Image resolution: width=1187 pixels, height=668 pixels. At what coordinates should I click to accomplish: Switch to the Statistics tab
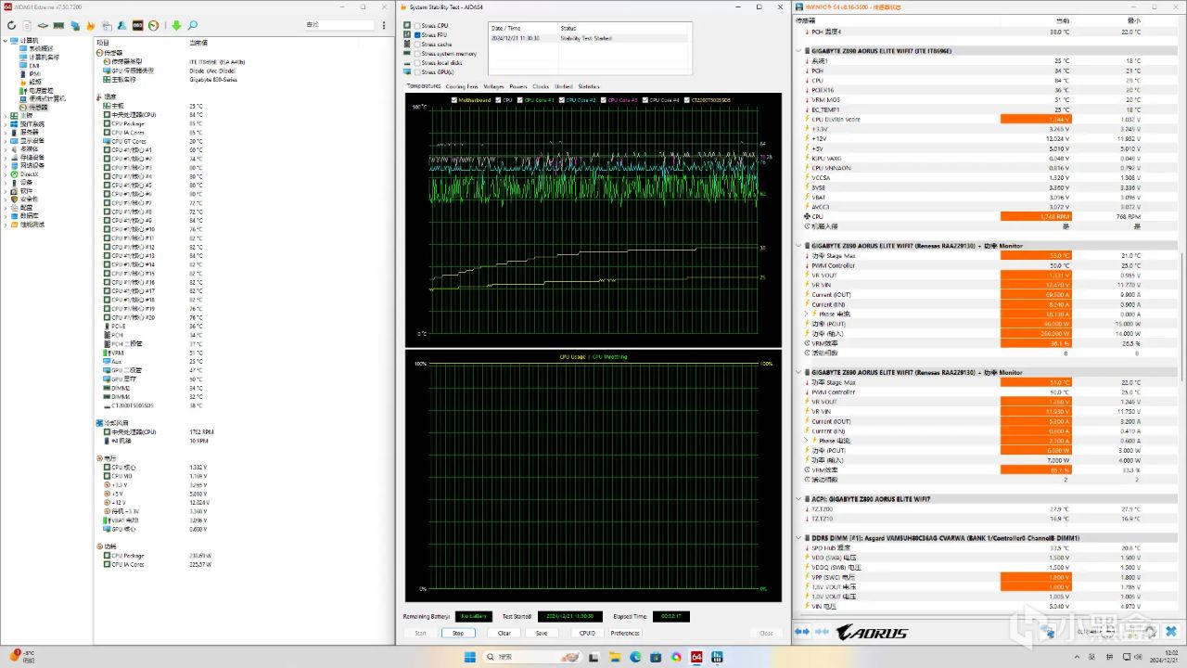(589, 86)
